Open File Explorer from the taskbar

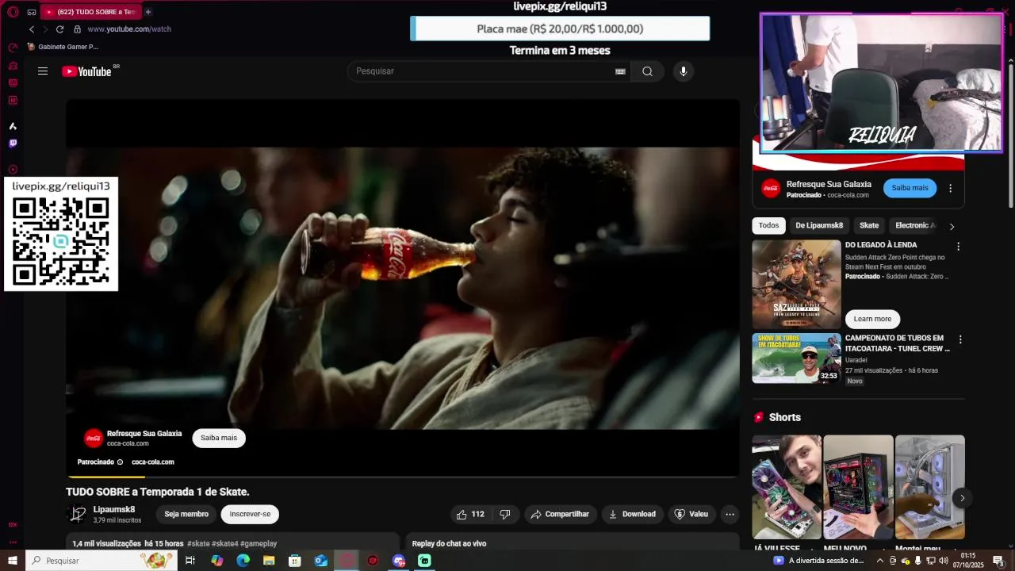(x=269, y=561)
